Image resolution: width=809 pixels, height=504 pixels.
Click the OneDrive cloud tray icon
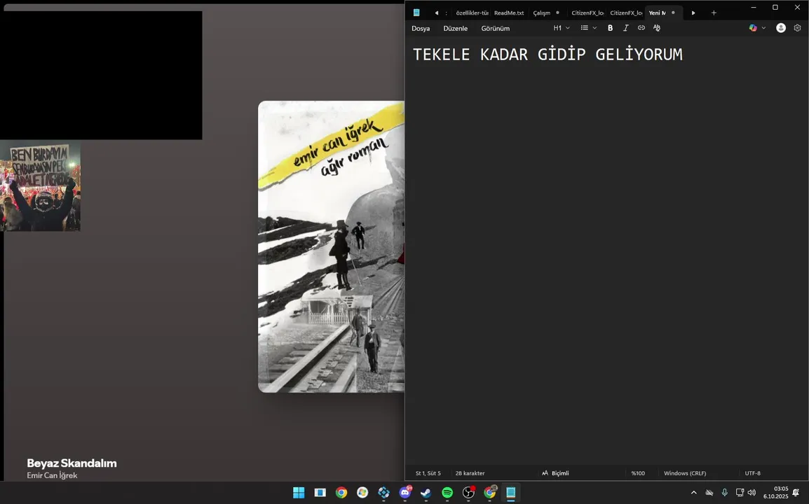click(x=709, y=493)
